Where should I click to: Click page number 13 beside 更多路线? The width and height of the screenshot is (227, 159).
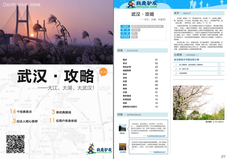coord(156,96)
